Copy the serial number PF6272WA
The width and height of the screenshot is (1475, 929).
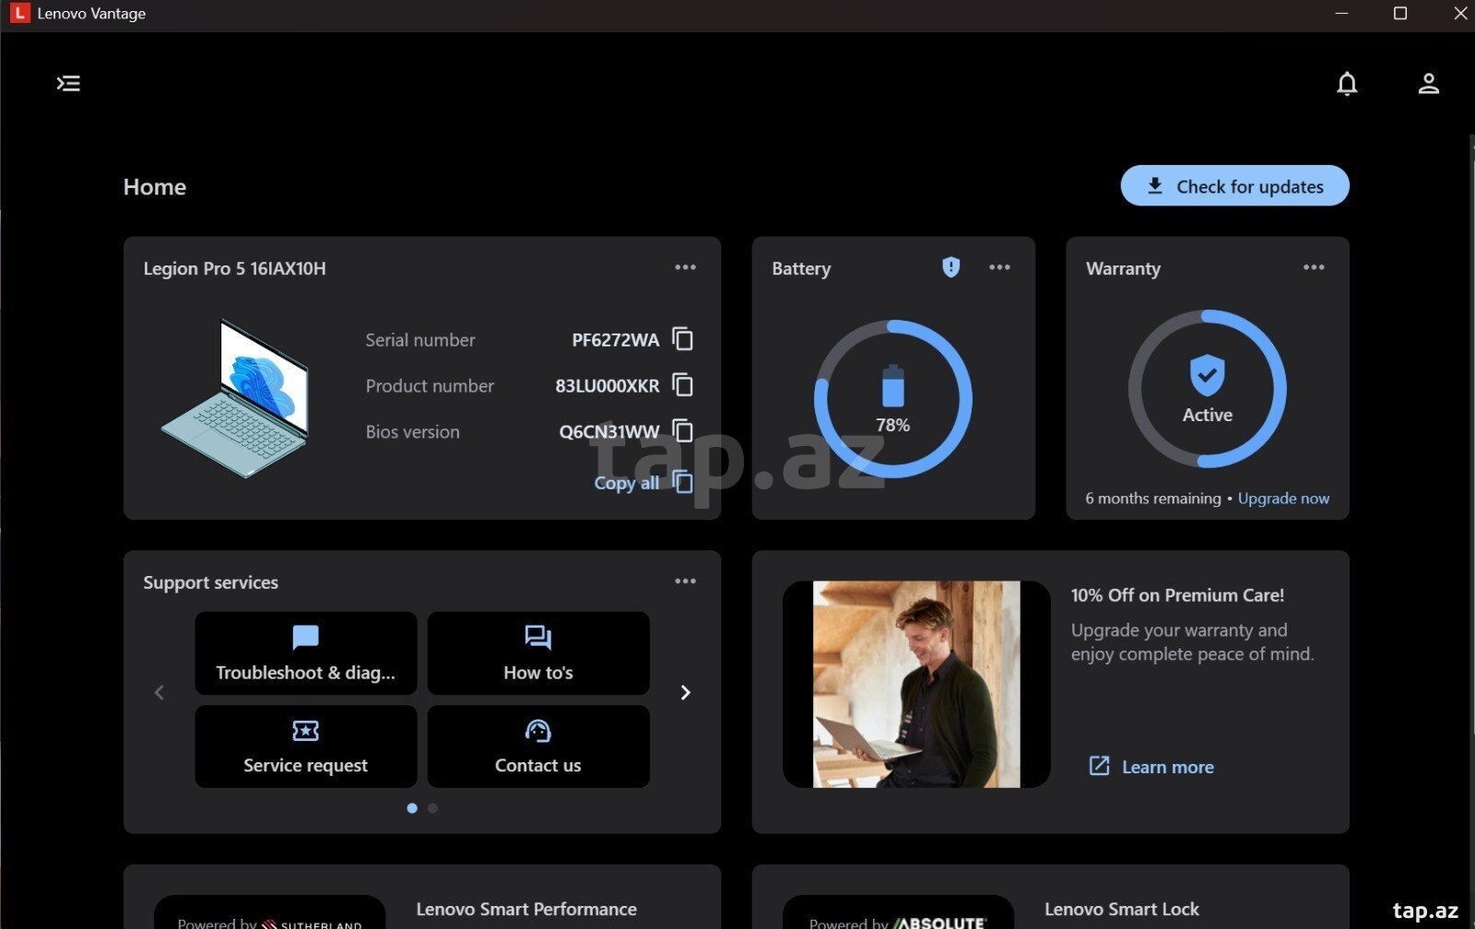pos(682,339)
